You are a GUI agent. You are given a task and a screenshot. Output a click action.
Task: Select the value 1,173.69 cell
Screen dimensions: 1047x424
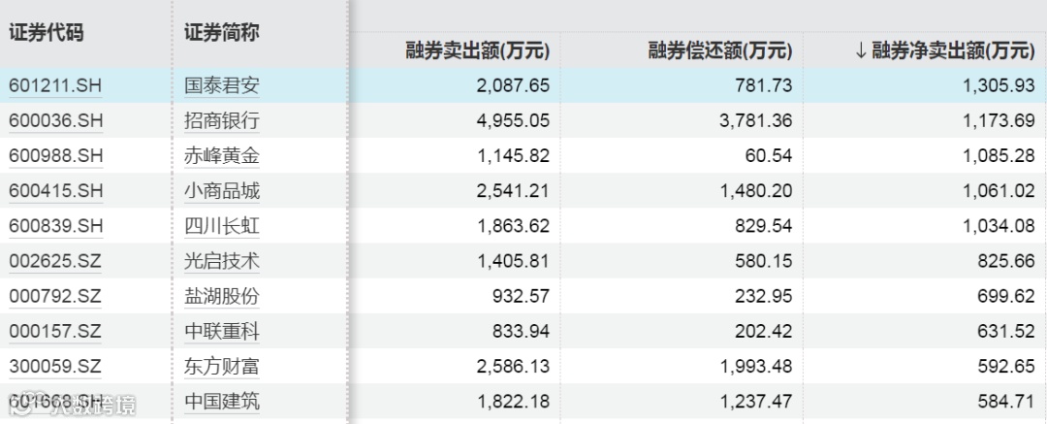click(999, 121)
